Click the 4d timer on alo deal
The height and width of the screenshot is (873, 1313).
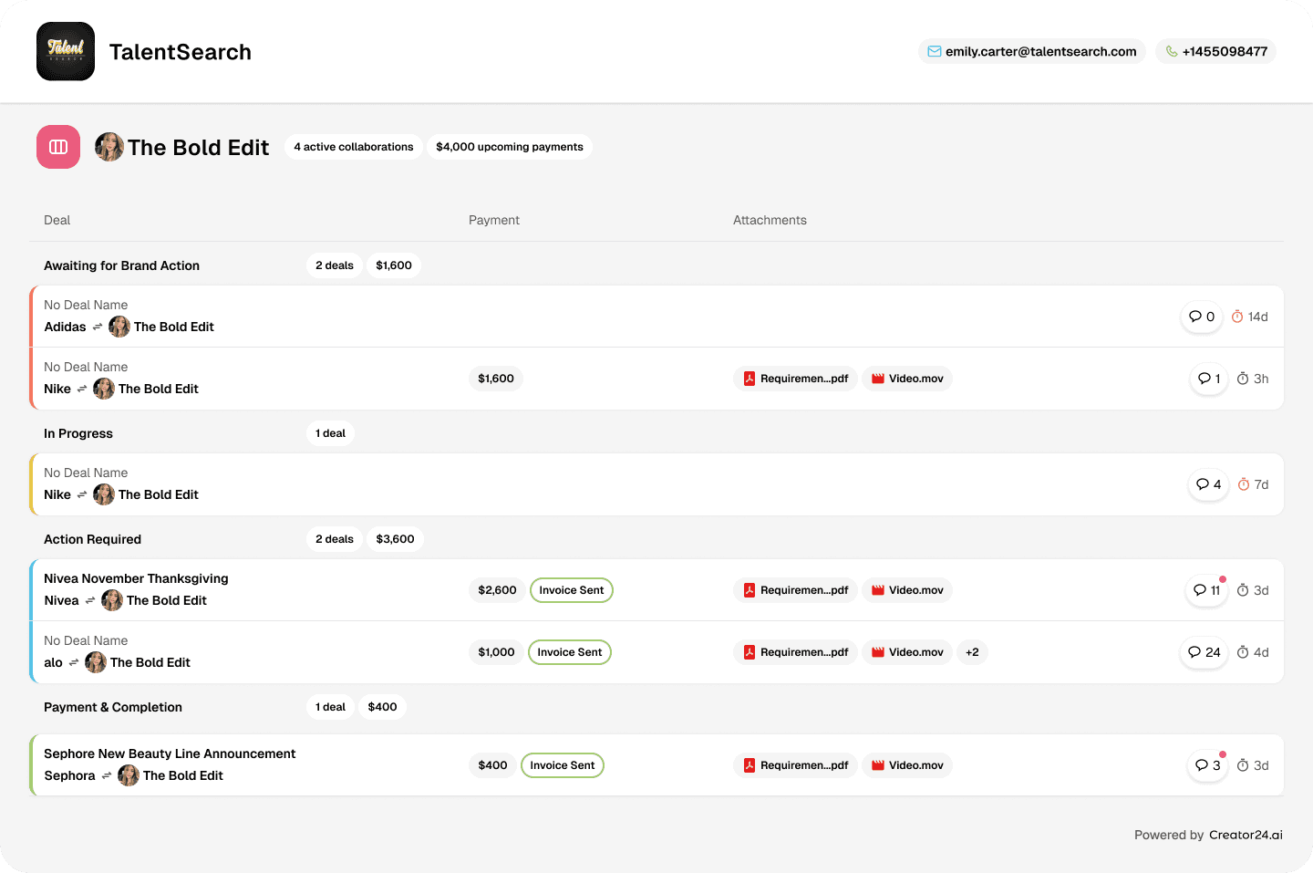click(1253, 652)
